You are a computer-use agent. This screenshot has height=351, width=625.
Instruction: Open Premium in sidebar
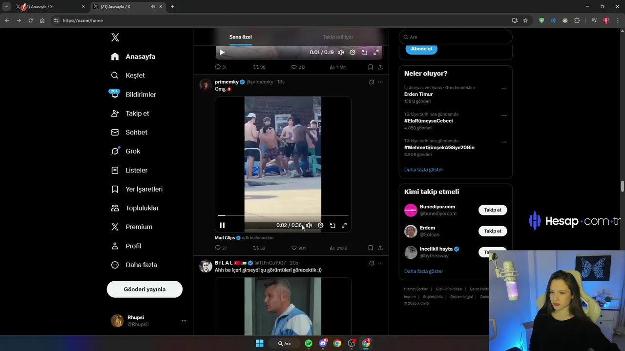pyautogui.click(x=131, y=227)
